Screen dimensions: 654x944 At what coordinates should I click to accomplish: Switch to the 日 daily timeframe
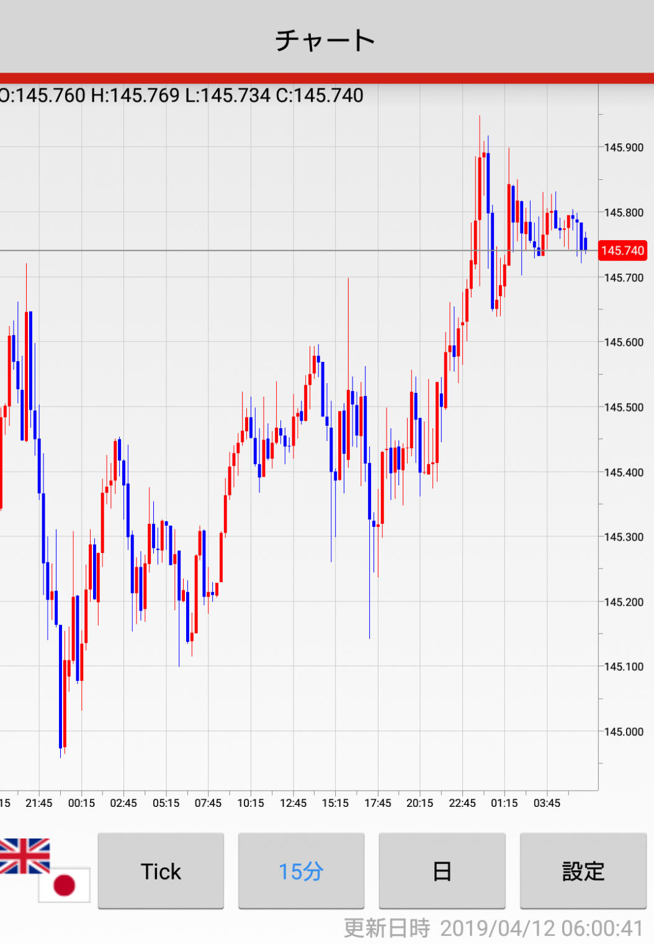click(442, 871)
